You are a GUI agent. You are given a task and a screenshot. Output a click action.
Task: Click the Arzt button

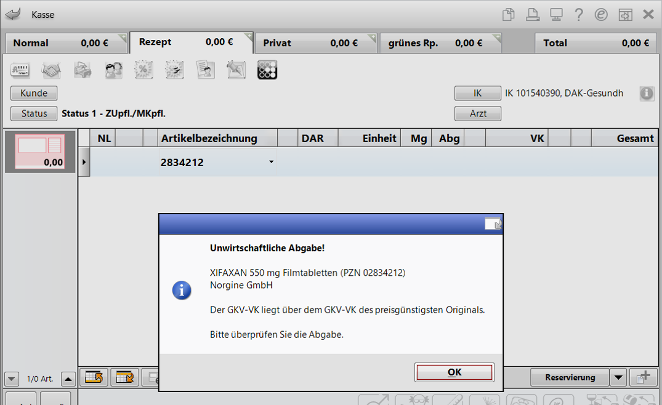pyautogui.click(x=477, y=113)
